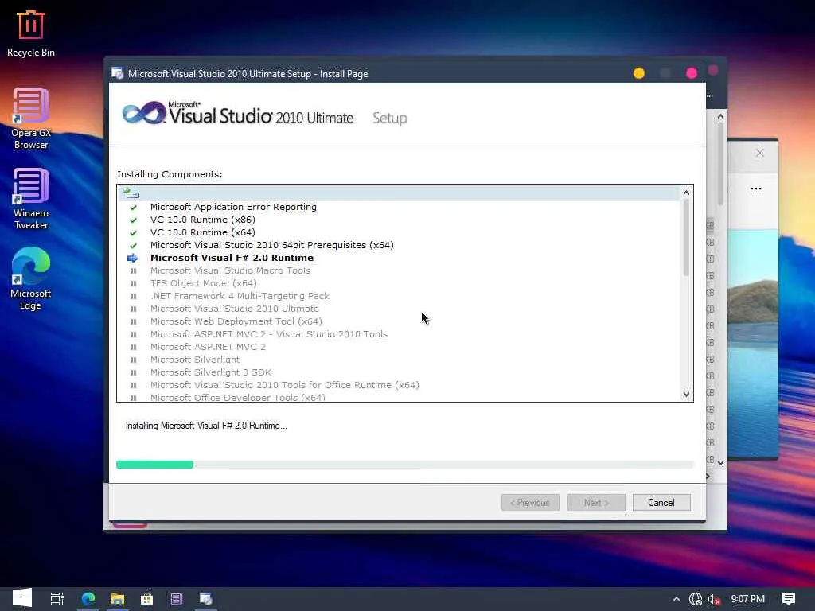Select the Microsoft ASP.NET MVC 2 row
Viewport: 815px width, 611px height.
coord(208,347)
